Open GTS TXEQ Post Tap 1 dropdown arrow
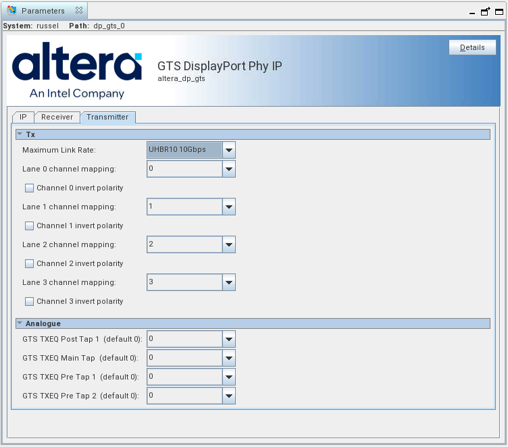The width and height of the screenshot is (508, 447). [229, 339]
